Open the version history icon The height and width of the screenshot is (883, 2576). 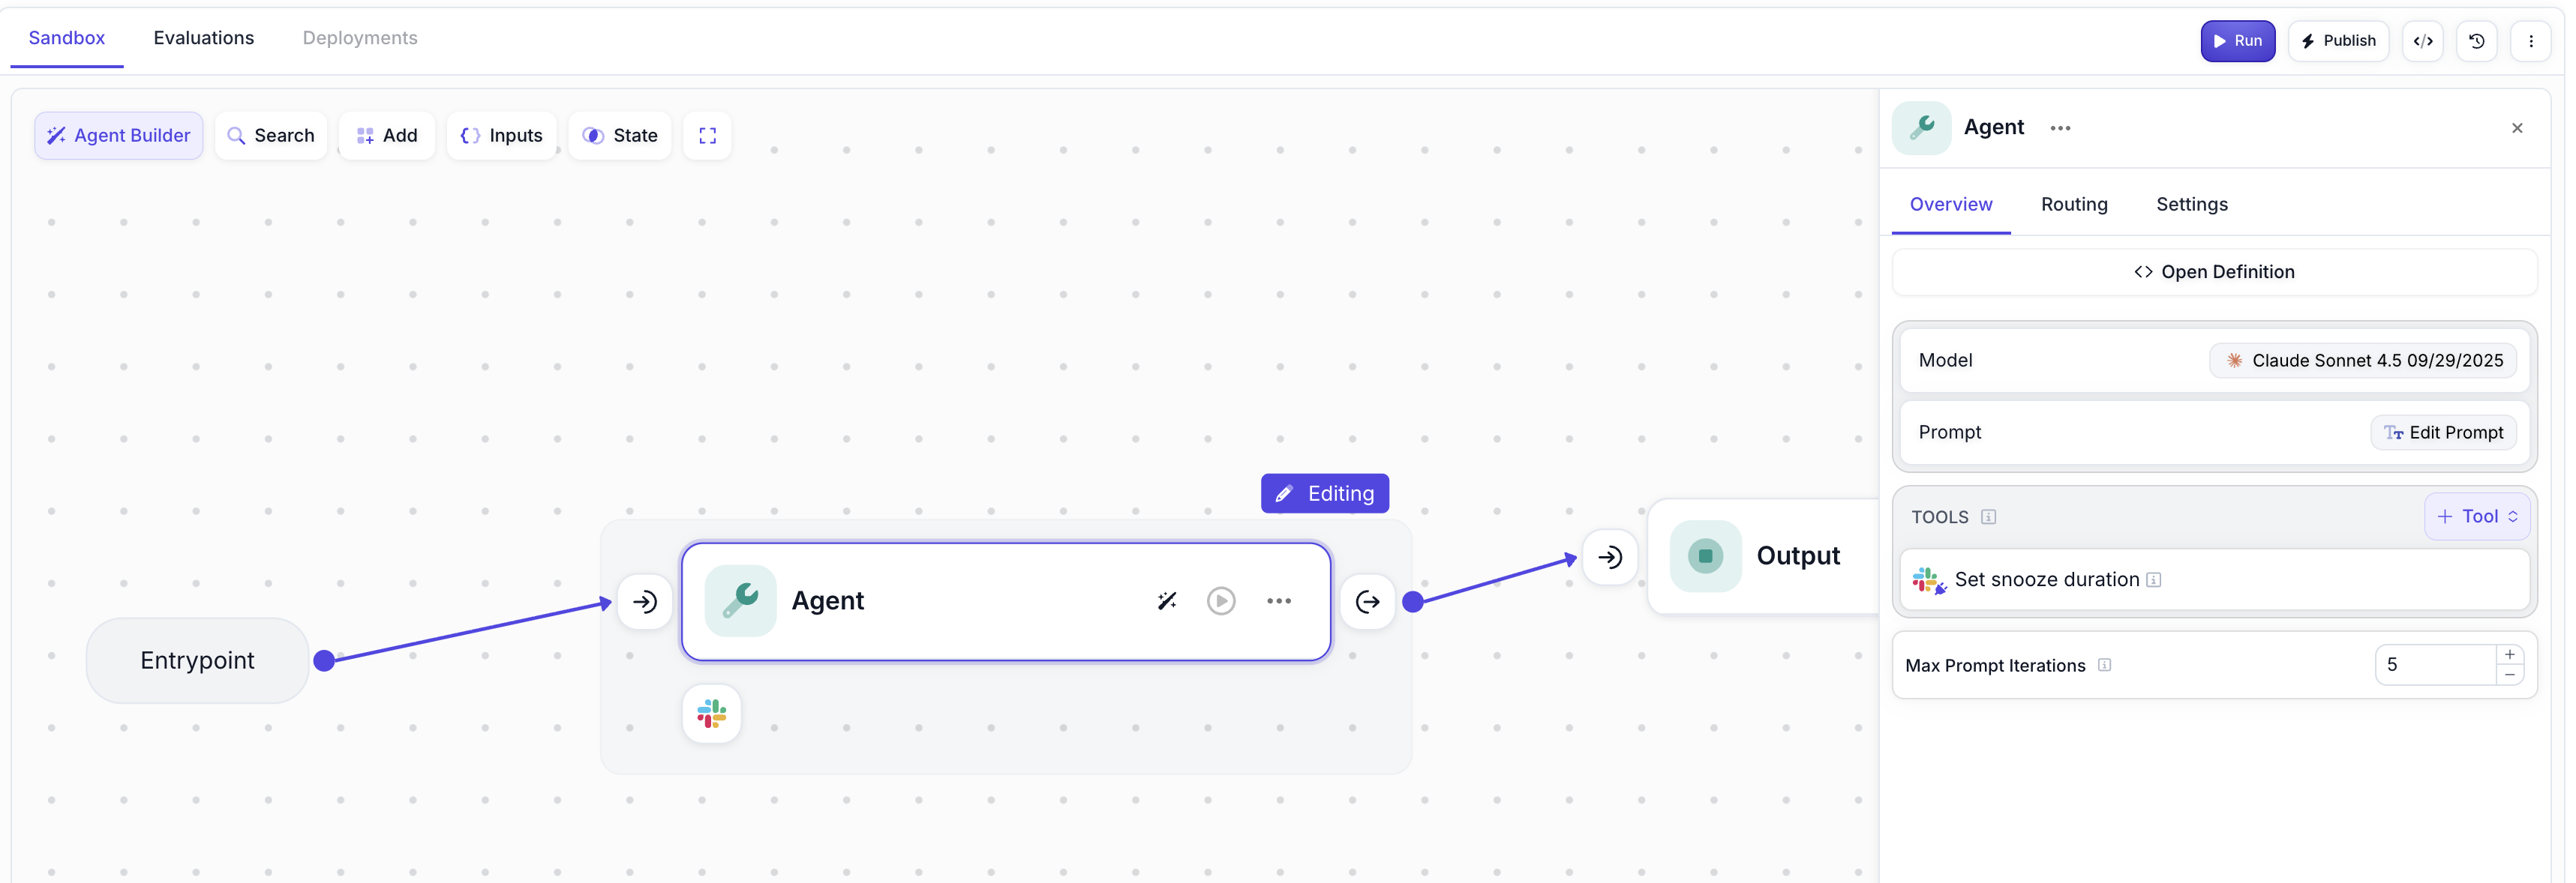point(2476,41)
